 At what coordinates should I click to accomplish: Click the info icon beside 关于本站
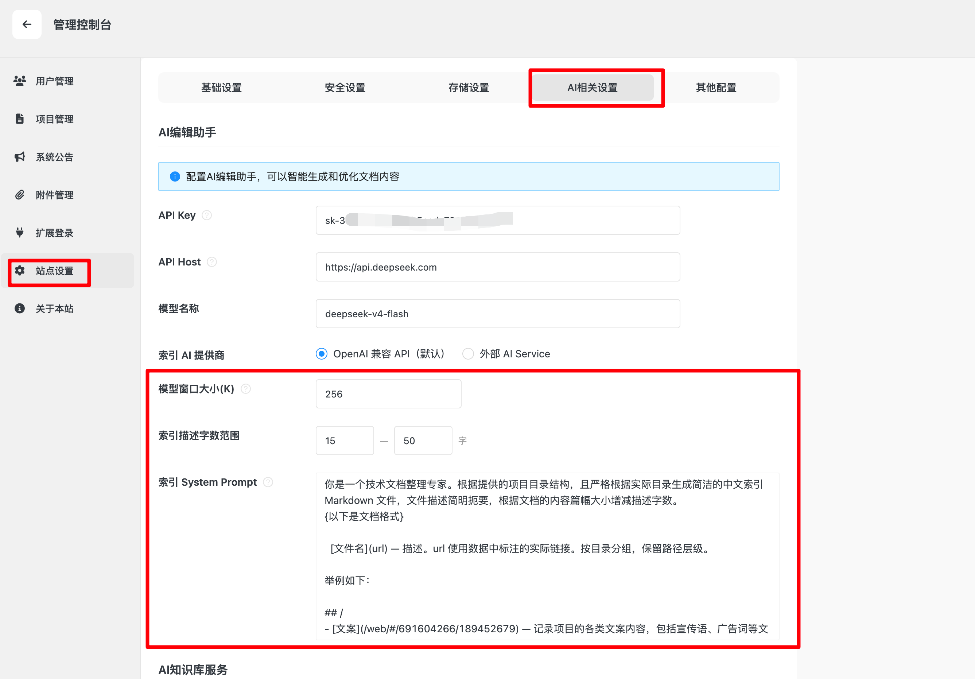coord(20,308)
